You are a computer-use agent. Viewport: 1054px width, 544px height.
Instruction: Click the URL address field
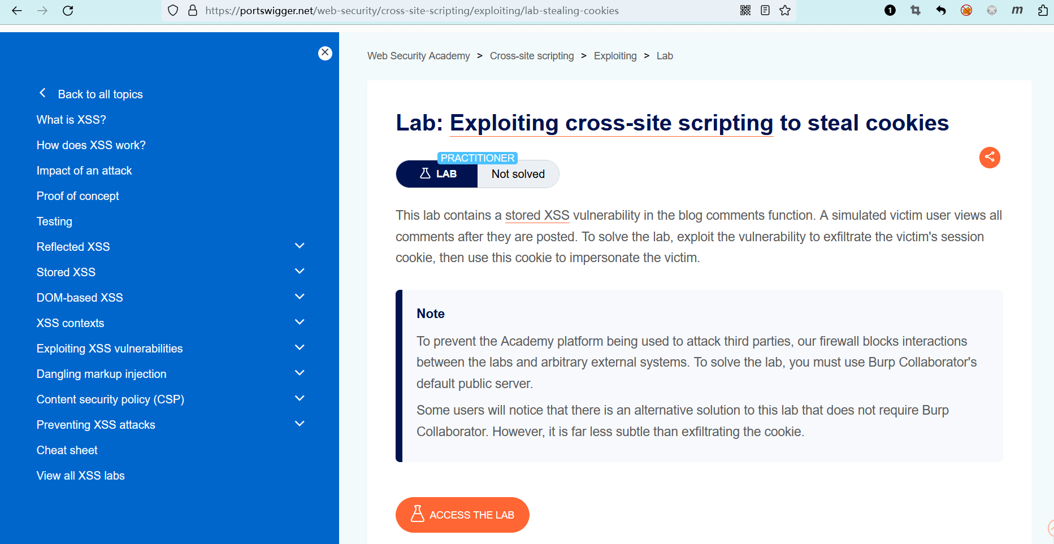tap(413, 10)
